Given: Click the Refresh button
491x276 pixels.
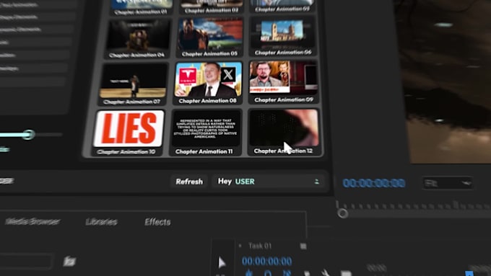Looking at the screenshot, I should pyautogui.click(x=189, y=182).
